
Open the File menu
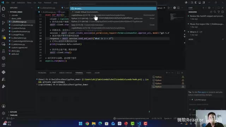click(8, 2)
